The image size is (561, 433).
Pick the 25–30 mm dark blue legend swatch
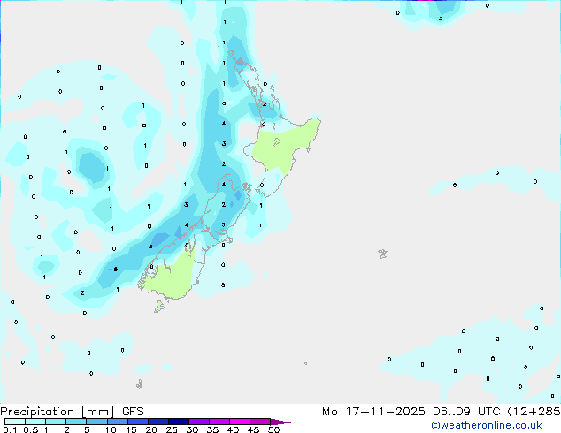tap(179, 422)
